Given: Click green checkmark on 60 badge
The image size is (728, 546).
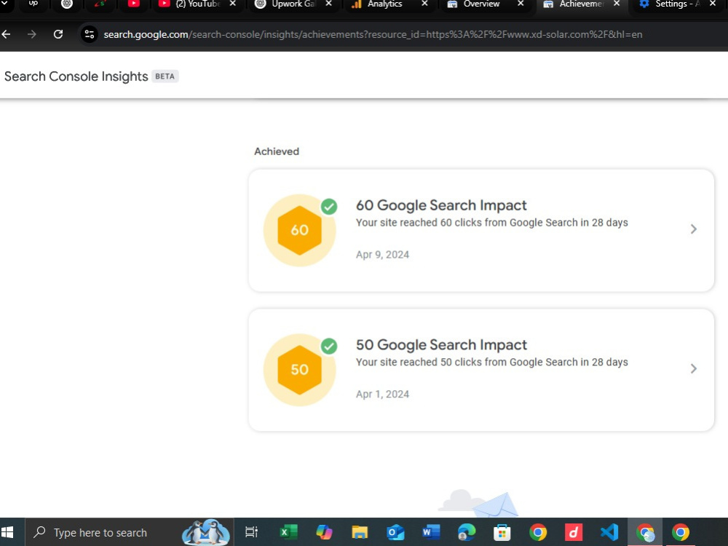Looking at the screenshot, I should pos(329,206).
